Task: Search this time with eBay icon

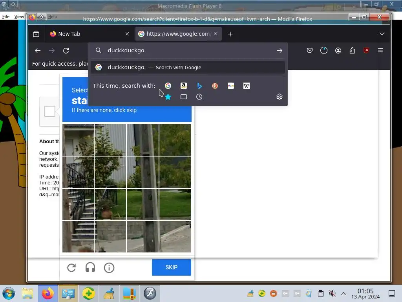Action: tap(231, 86)
